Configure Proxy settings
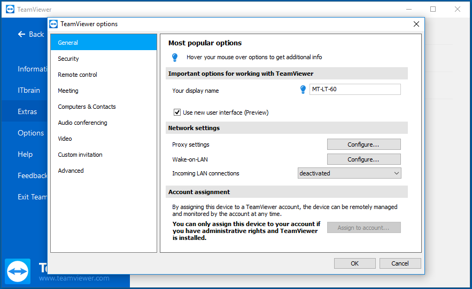This screenshot has width=472, height=289. pyautogui.click(x=363, y=144)
